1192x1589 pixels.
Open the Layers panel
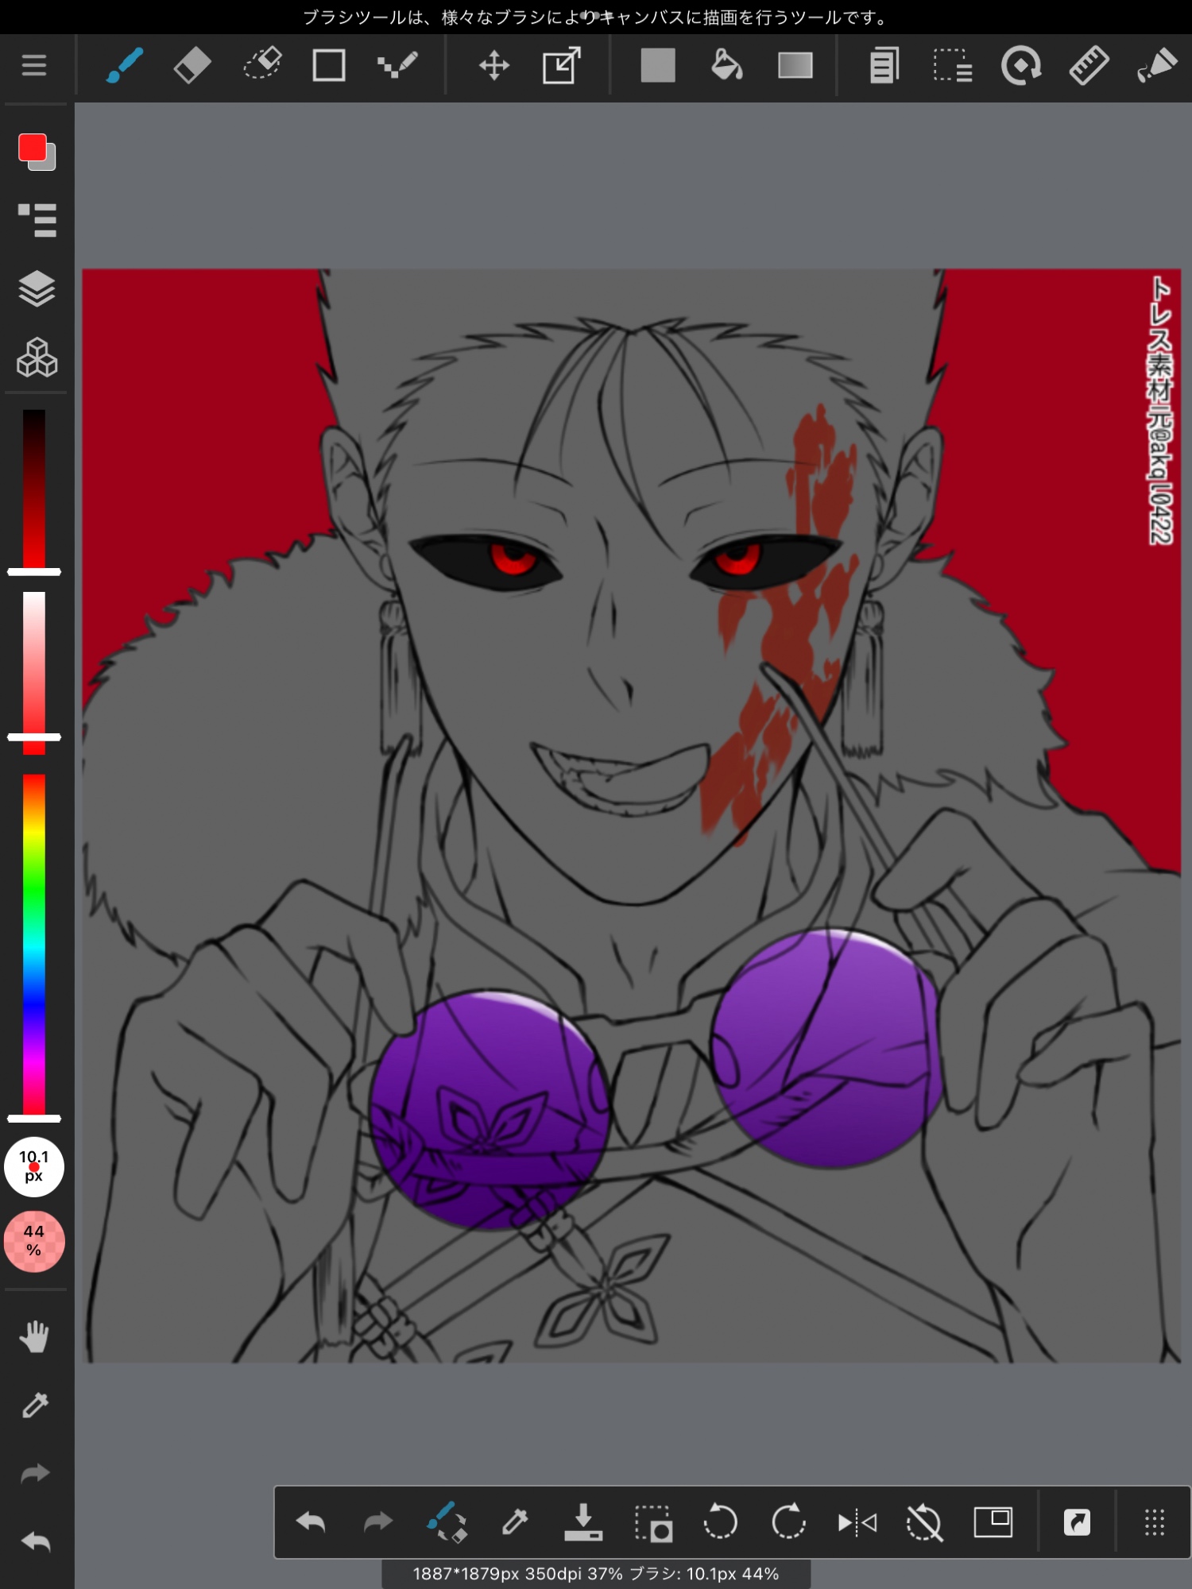point(37,288)
